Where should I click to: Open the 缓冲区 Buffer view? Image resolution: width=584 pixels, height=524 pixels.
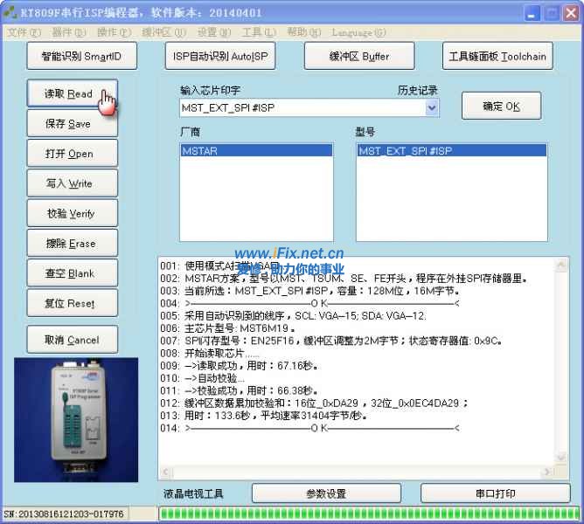pos(359,57)
